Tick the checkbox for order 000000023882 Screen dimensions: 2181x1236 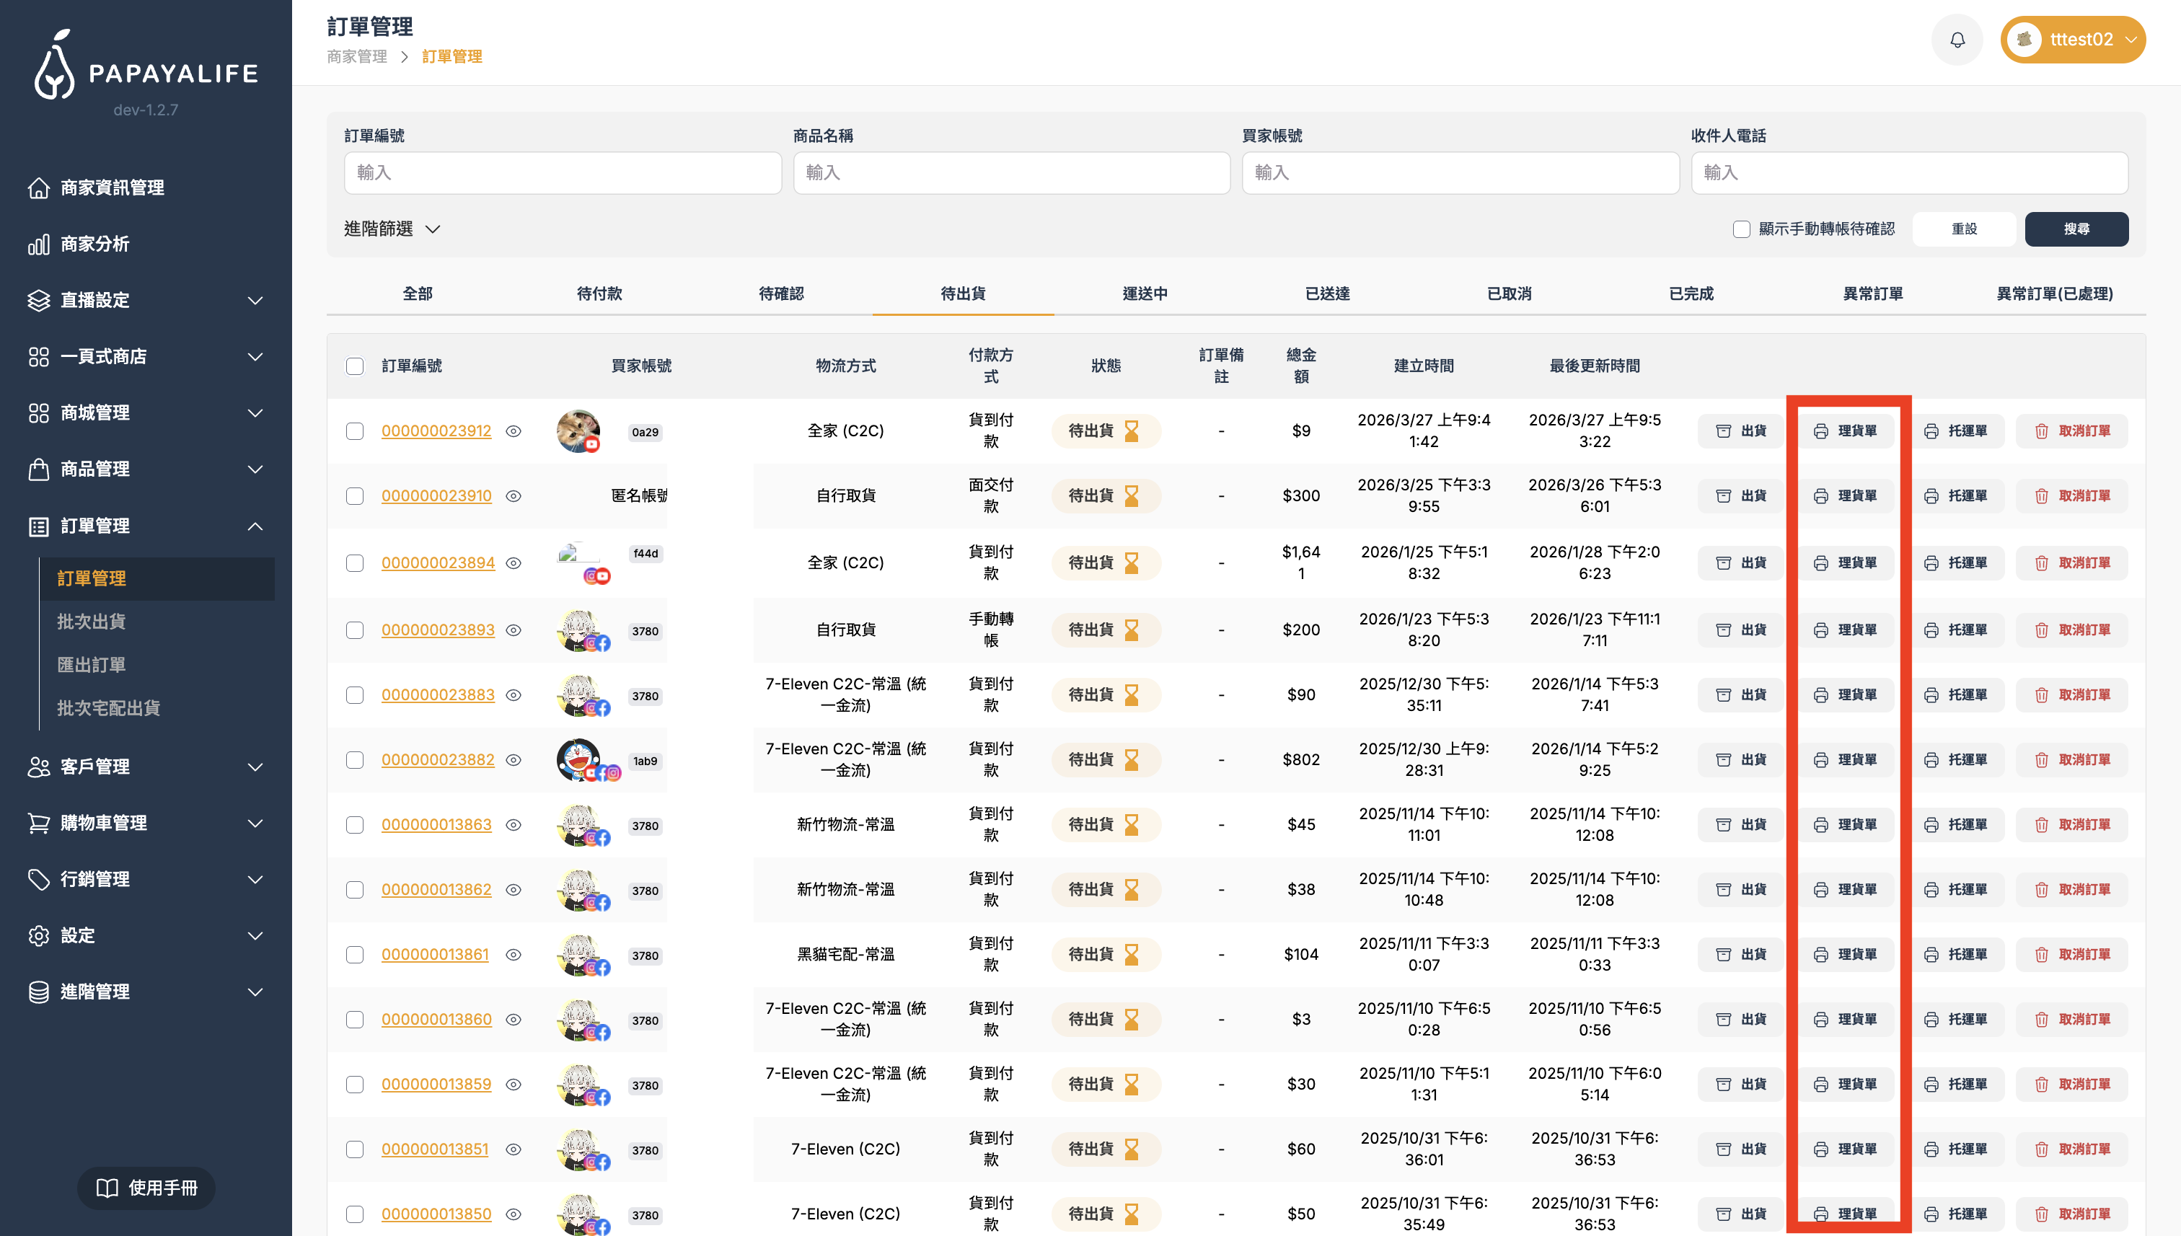356,760
